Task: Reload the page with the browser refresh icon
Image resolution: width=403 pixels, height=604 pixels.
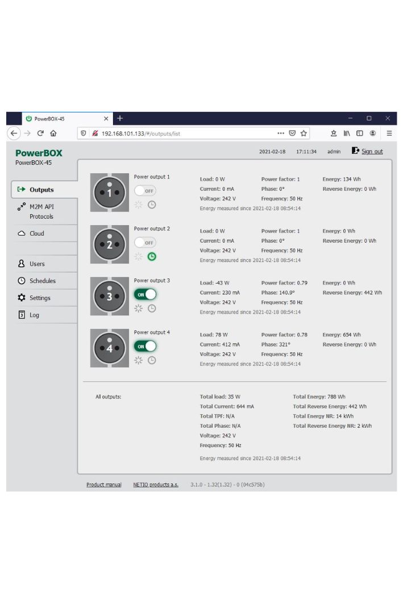Action: tap(40, 134)
